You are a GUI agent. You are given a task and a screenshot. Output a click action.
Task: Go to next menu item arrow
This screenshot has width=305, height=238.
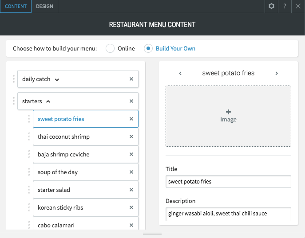277,73
